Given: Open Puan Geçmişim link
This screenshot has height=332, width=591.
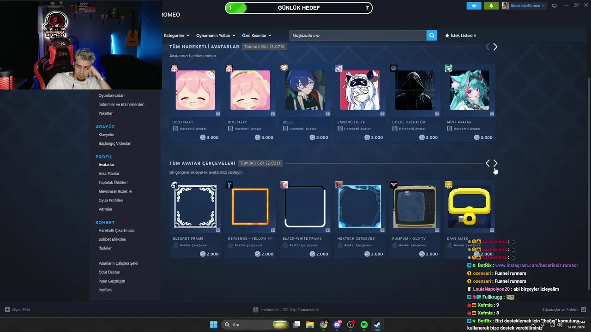Looking at the screenshot, I should pos(112,281).
